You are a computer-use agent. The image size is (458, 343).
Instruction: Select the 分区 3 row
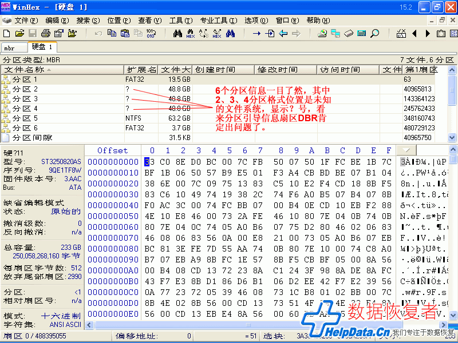click(x=218, y=98)
